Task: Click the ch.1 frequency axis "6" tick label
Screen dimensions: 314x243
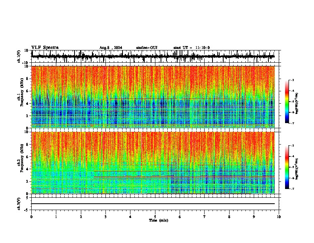Action: (x=28, y=91)
